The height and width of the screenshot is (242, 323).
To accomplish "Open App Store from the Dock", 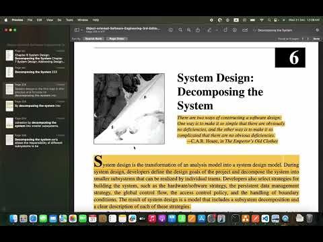I will 201,218.
